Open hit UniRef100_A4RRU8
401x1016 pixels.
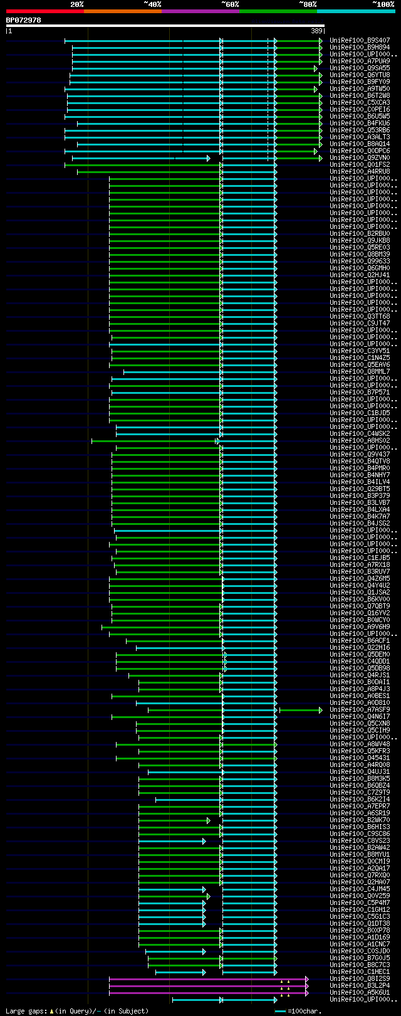[x=360, y=171]
